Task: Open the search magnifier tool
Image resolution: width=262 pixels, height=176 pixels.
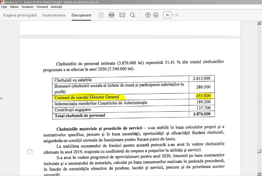Action: coord(133,15)
